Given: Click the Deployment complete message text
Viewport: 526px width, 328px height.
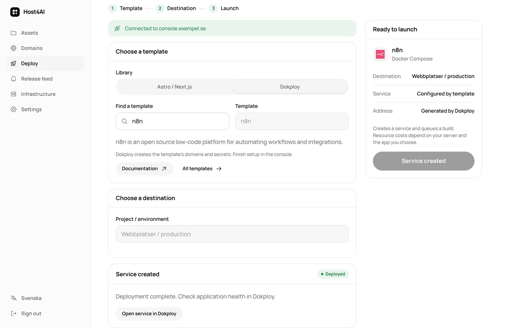Looking at the screenshot, I should tap(196, 296).
